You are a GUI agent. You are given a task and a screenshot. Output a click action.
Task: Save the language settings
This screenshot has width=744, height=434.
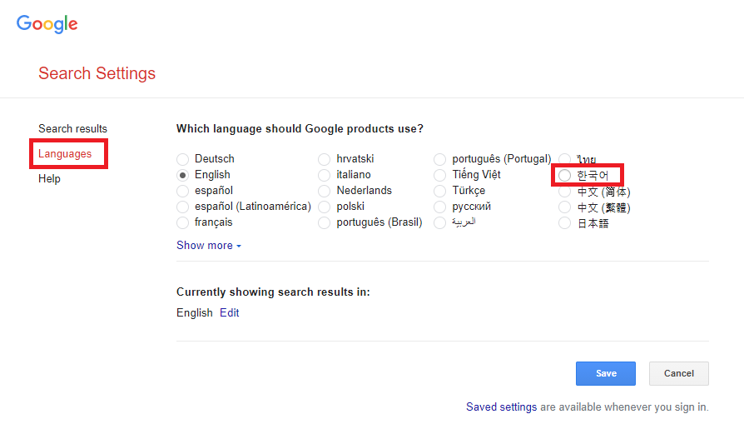click(x=606, y=374)
